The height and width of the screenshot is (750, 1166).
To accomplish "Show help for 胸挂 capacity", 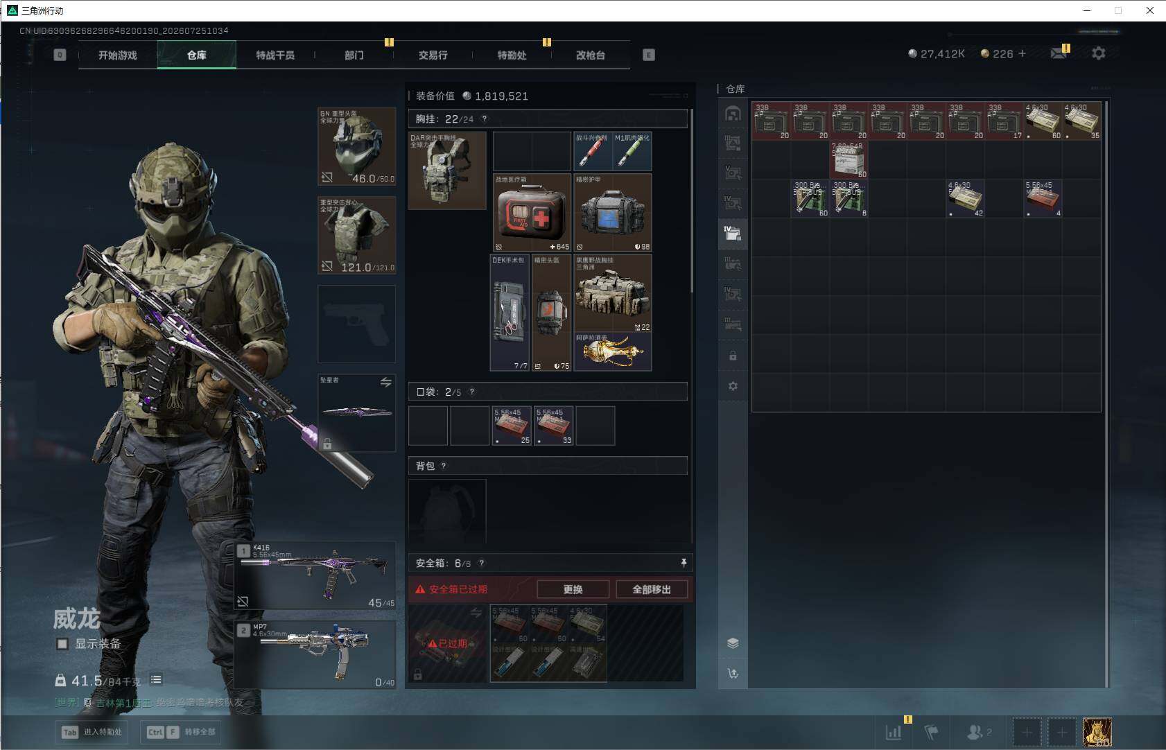I will (485, 119).
